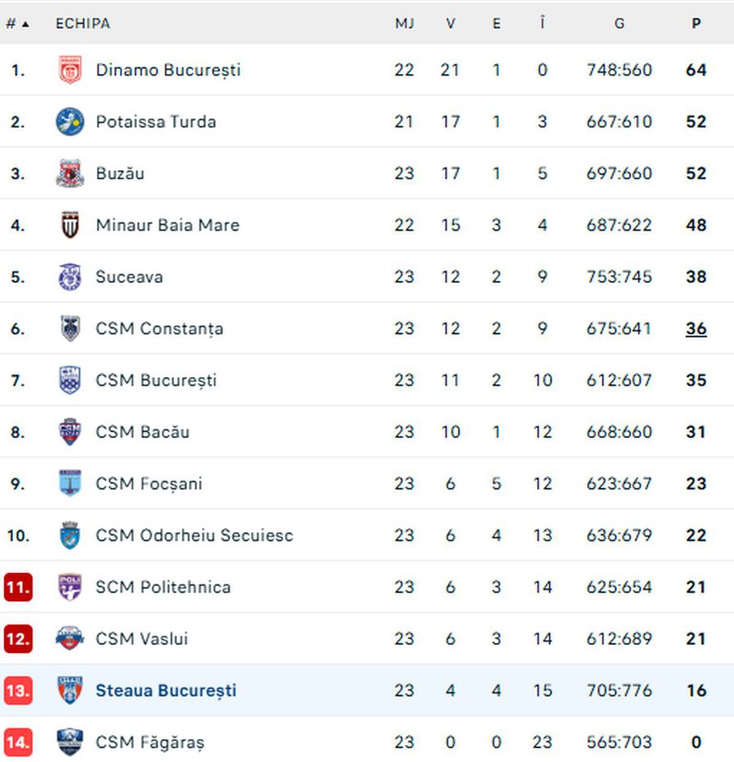Select the CSM Bacău team logo
Image resolution: width=734 pixels, height=762 pixels.
tap(71, 432)
